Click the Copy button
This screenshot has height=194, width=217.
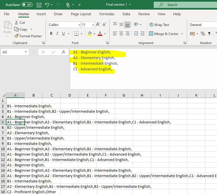(x=21, y=29)
